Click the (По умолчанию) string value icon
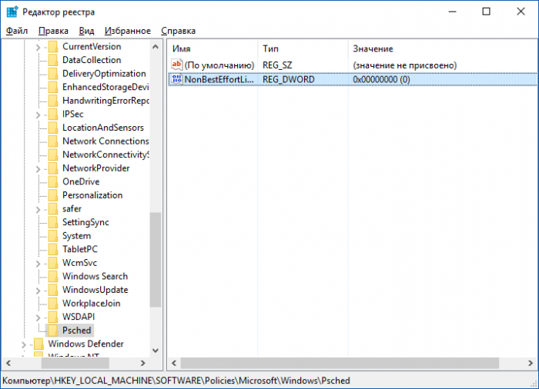Viewport: 539px width, 389px height. point(176,65)
